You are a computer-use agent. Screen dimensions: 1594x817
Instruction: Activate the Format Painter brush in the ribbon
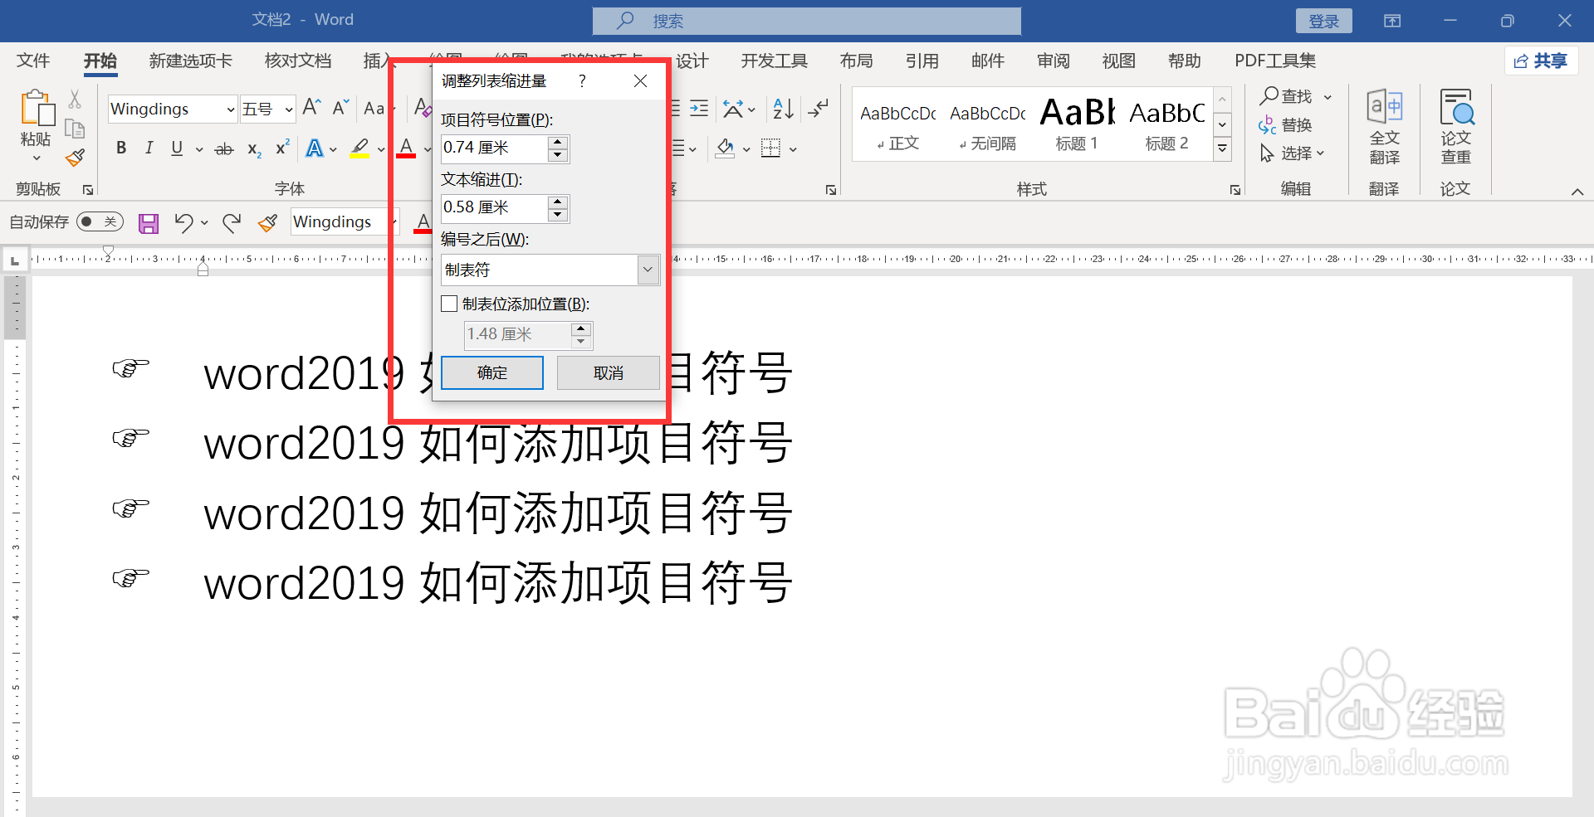click(x=75, y=157)
